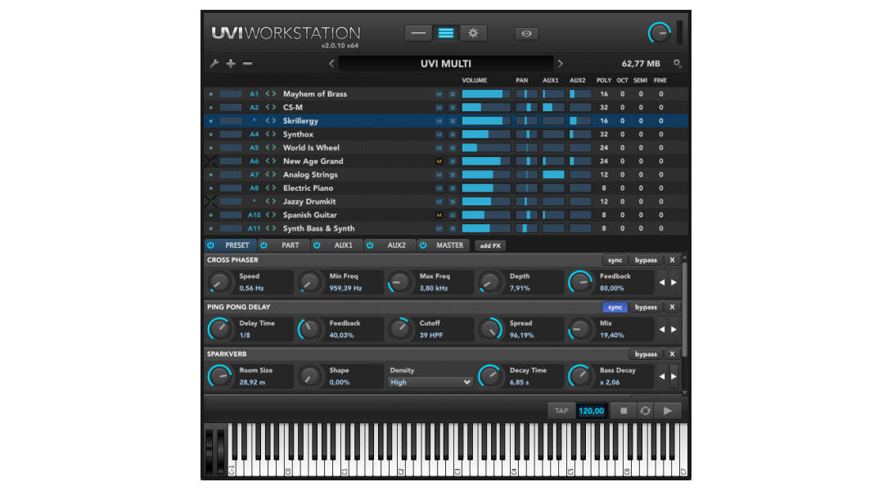Viewport: 892px width, 491px height.
Task: Remove Cross Phaser with X button
Action: [672, 260]
